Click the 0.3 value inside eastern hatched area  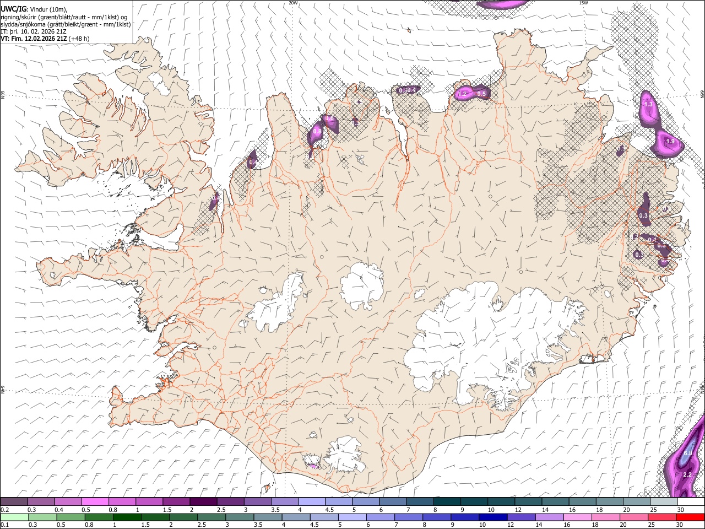point(643,215)
